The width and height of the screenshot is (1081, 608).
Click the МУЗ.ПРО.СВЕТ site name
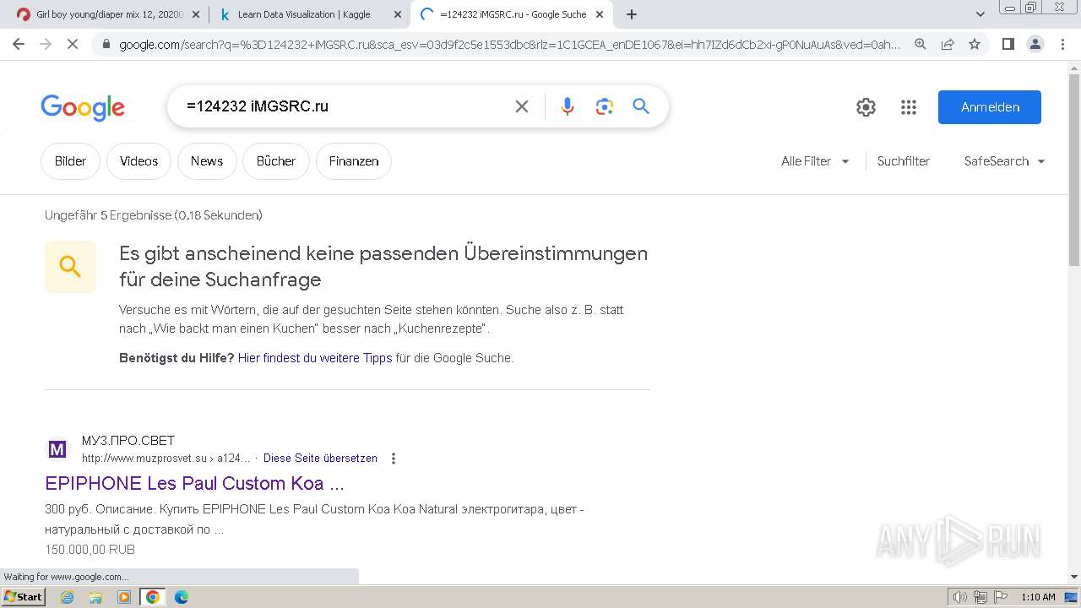point(128,441)
